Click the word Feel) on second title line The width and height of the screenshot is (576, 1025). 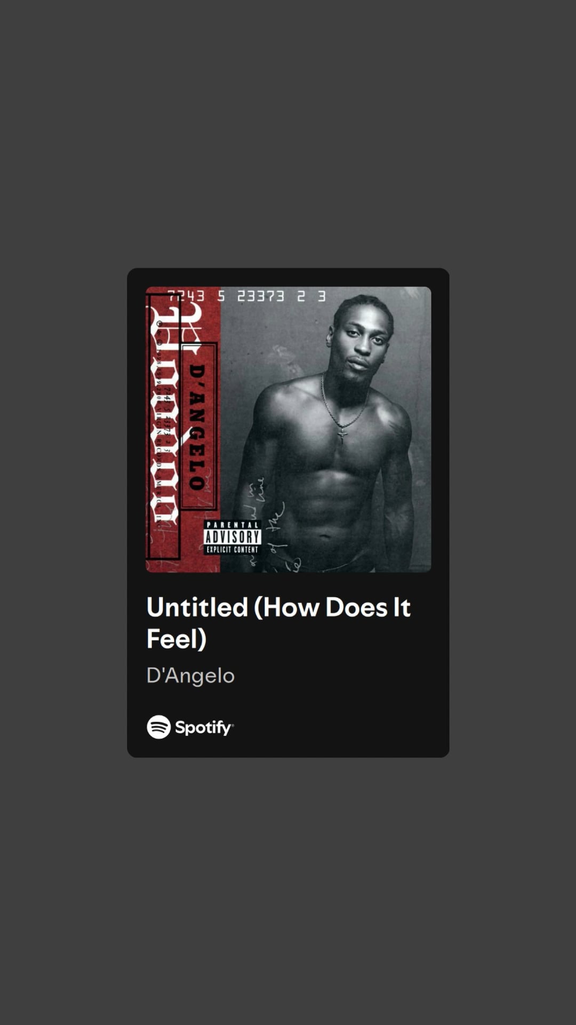177,638
